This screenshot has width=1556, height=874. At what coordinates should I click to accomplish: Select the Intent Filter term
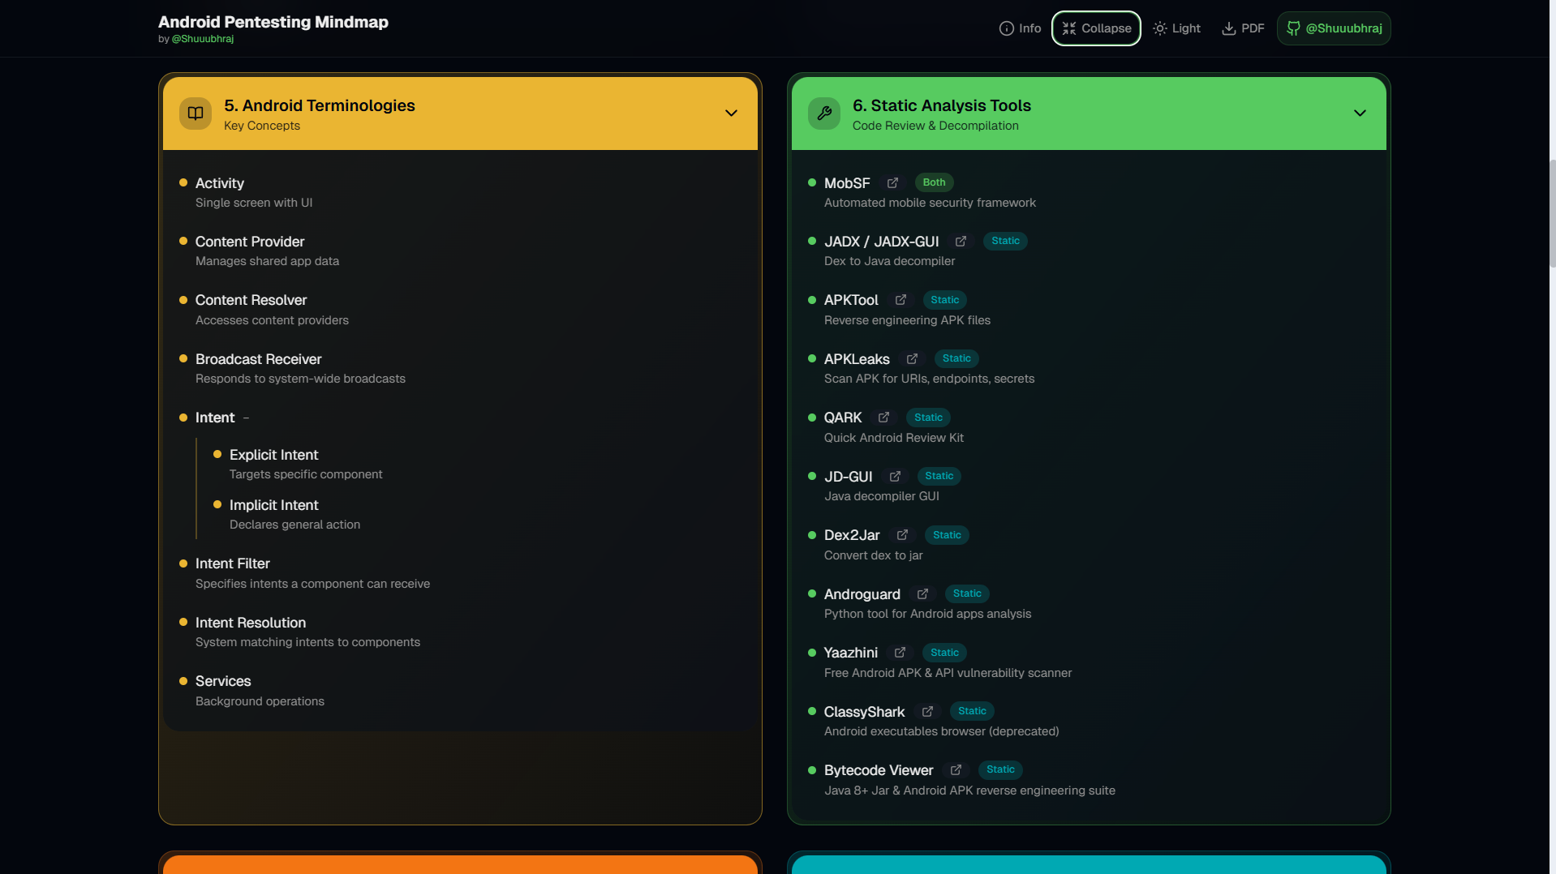(x=232, y=563)
